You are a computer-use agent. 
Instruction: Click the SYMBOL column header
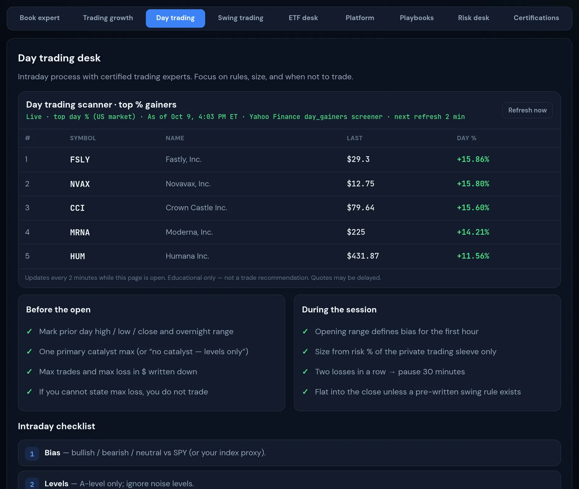(83, 138)
